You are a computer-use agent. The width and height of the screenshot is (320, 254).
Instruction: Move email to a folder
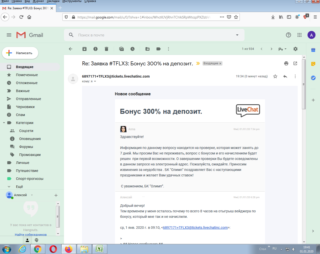[x=147, y=49]
